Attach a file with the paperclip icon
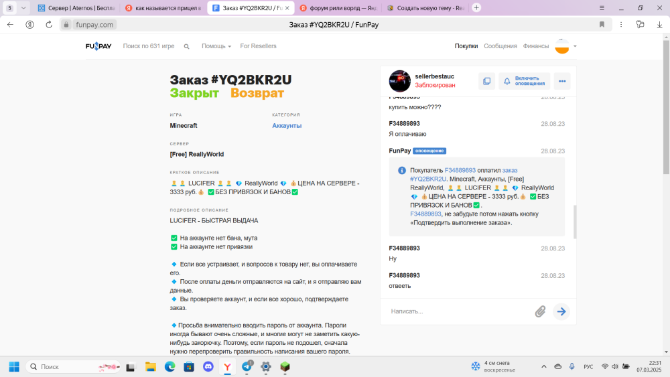Image resolution: width=670 pixels, height=377 pixels. tap(540, 311)
